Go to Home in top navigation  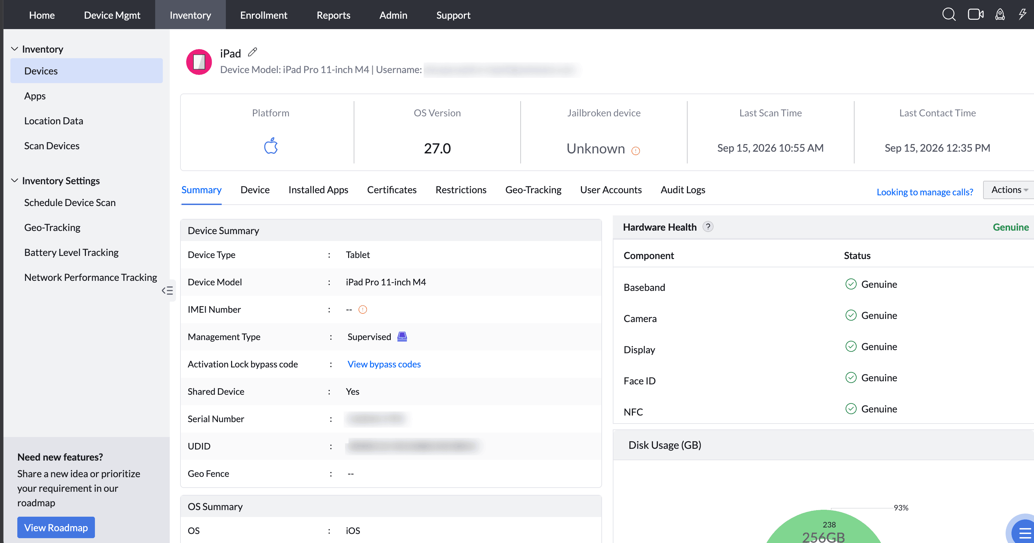click(42, 15)
